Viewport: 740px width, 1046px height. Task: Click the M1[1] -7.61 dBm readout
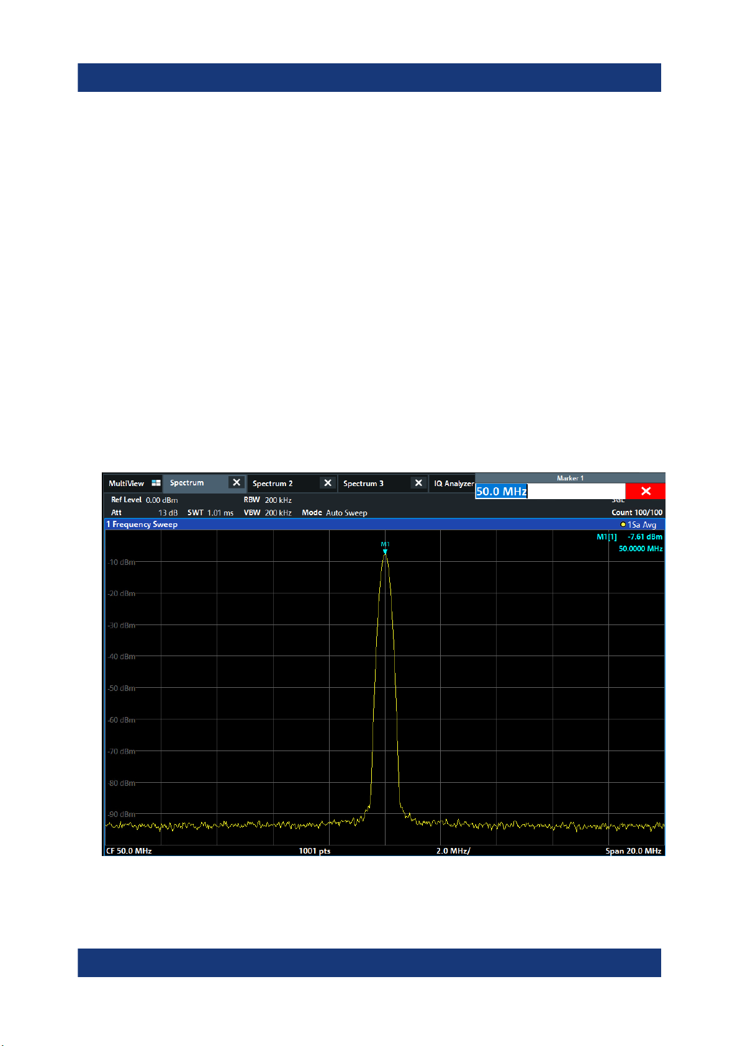click(x=629, y=537)
